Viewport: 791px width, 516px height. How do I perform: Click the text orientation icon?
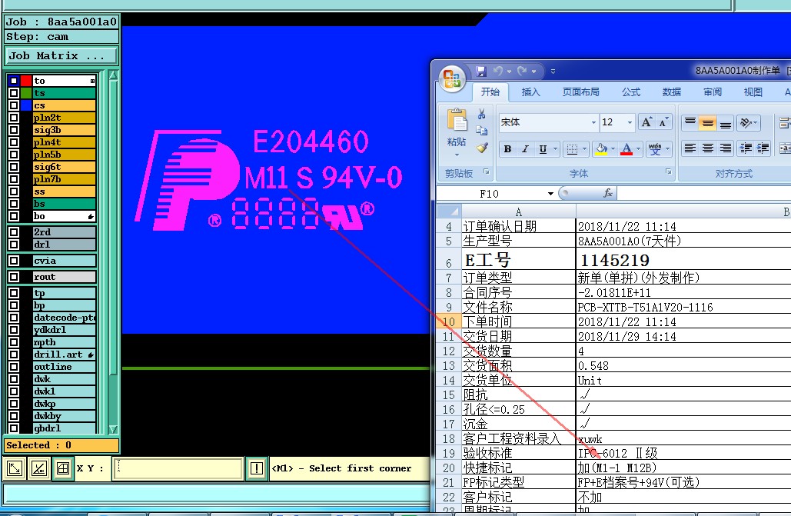[745, 122]
